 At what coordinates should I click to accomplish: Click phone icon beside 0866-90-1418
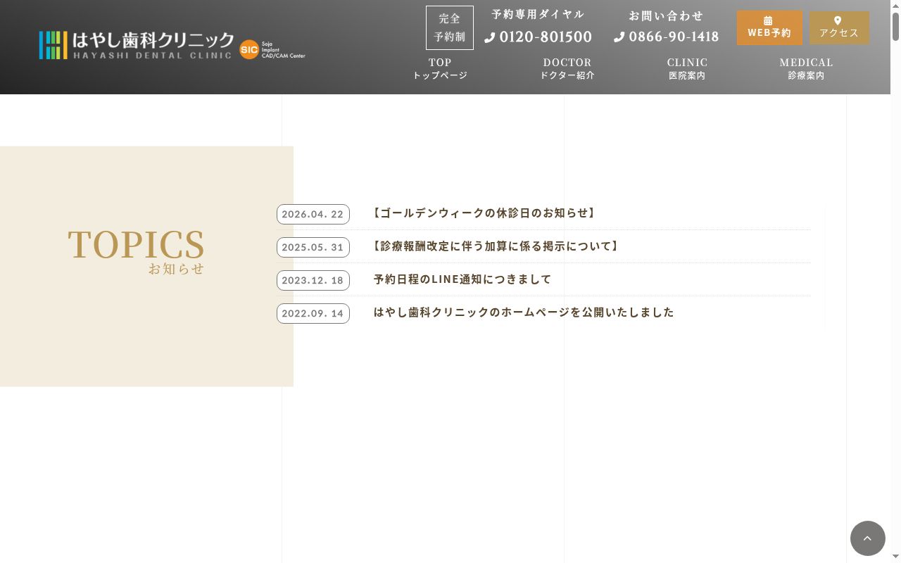click(x=619, y=37)
